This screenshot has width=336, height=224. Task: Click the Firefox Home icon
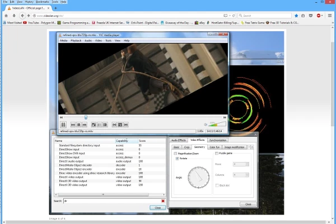tap(6, 16)
